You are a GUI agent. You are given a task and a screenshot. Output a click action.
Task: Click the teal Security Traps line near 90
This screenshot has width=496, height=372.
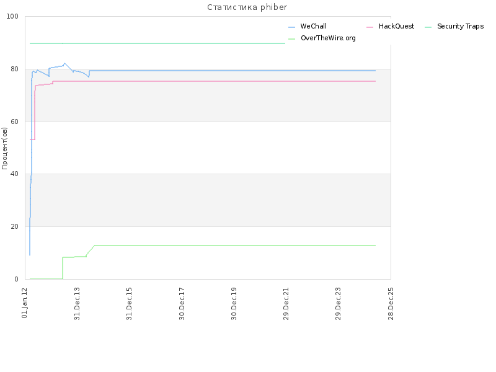tap(157, 43)
